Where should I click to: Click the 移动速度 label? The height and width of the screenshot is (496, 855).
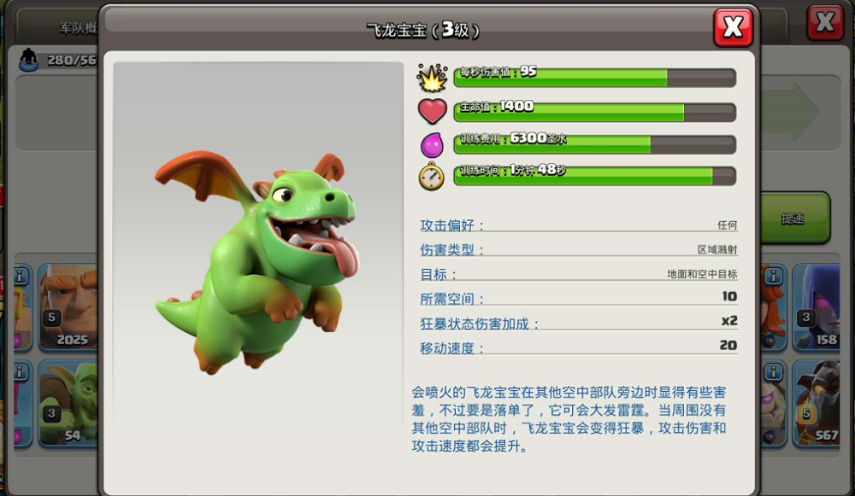pos(452,348)
